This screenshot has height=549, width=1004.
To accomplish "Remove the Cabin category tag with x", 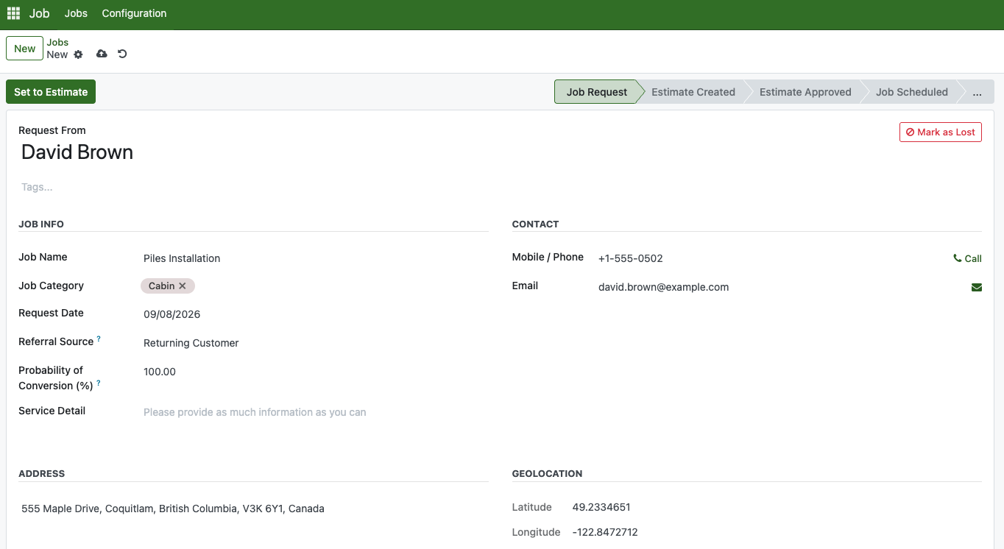I will (183, 286).
